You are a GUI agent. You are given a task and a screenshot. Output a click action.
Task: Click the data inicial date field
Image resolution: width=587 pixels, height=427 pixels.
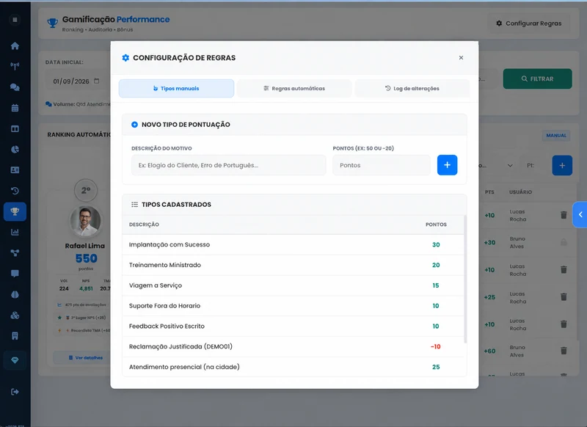[x=77, y=81]
